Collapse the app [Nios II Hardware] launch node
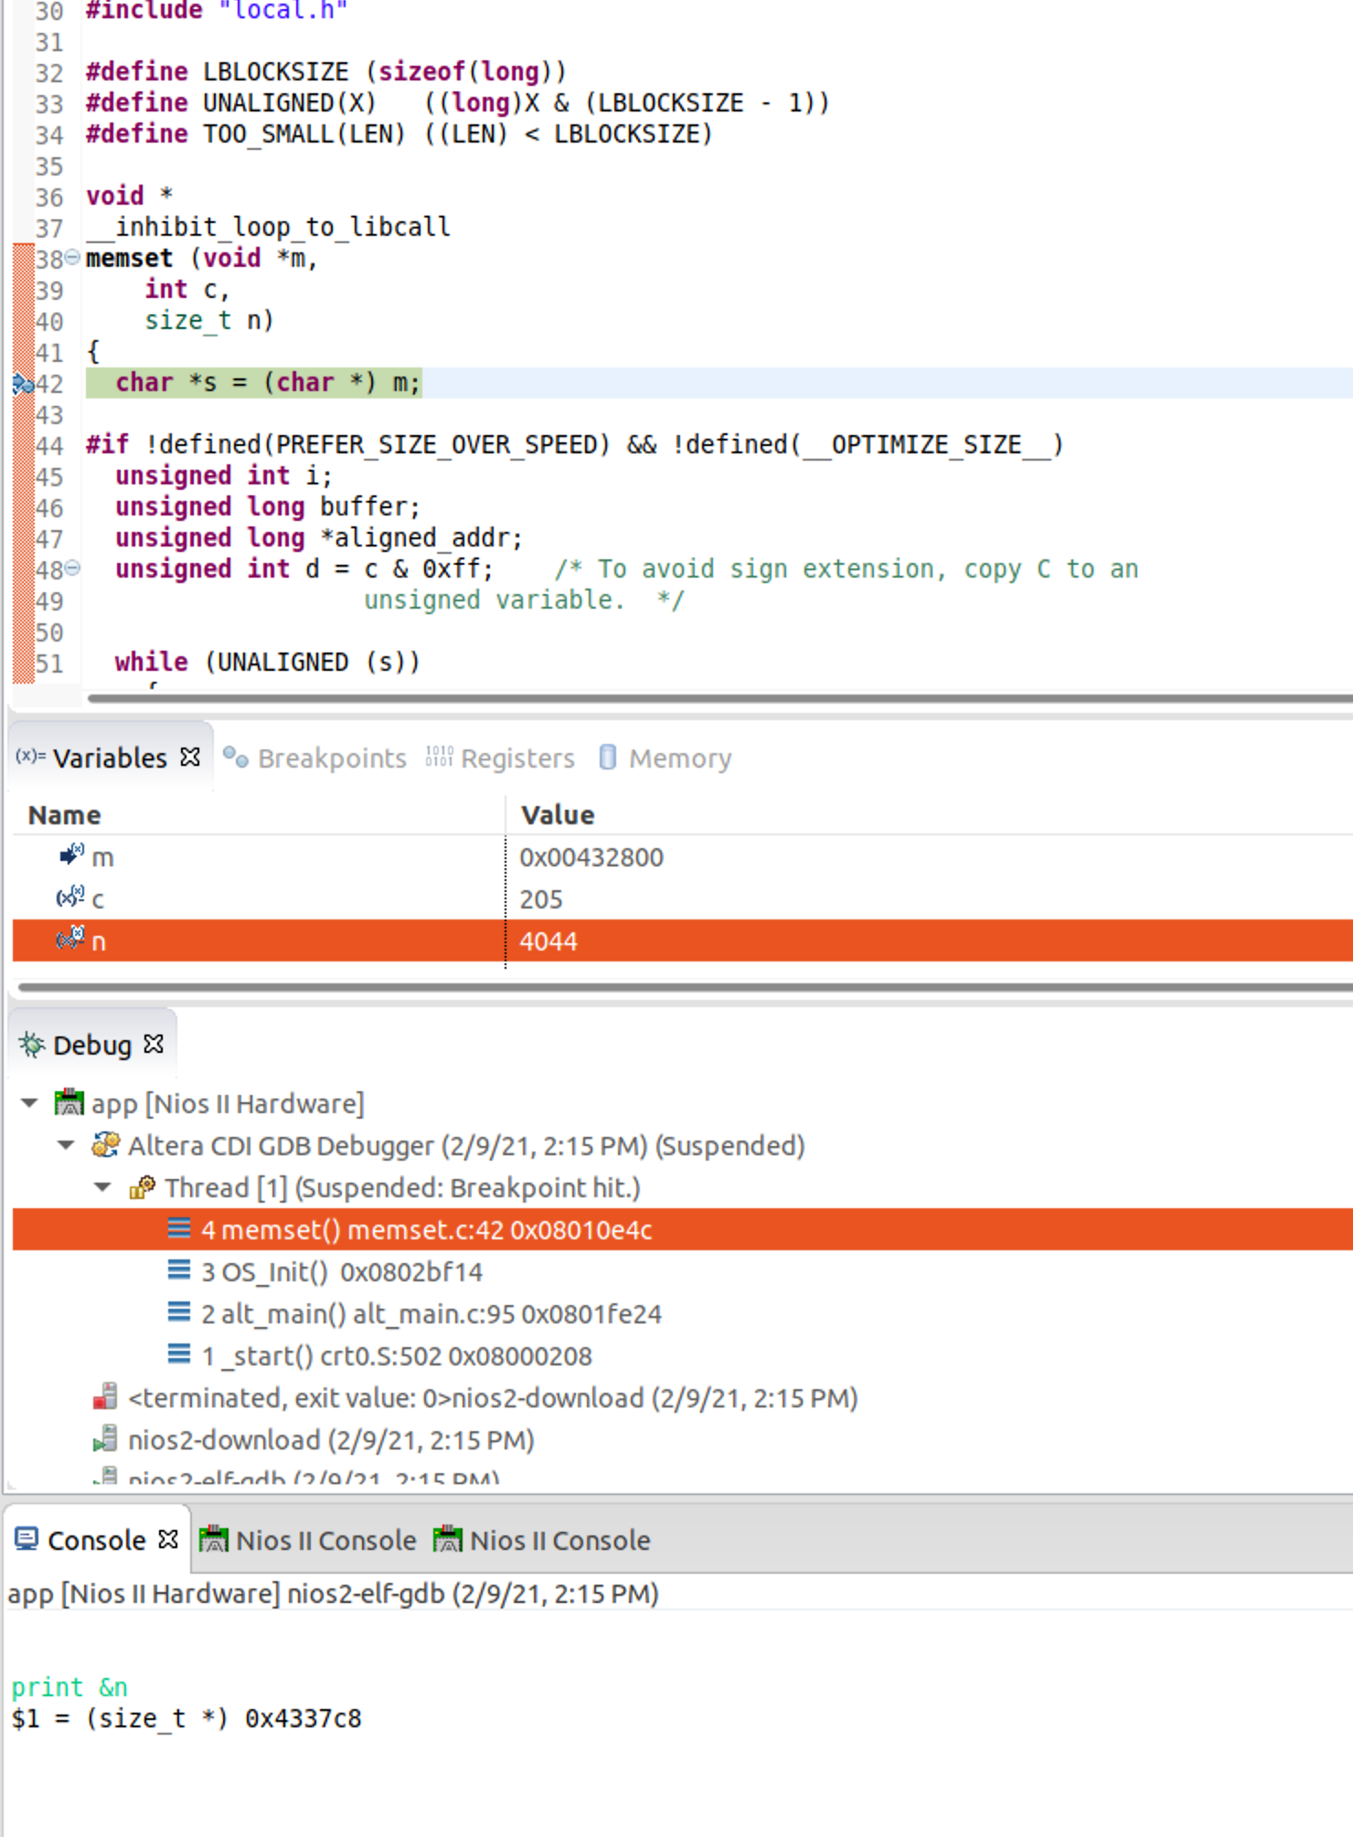The width and height of the screenshot is (1353, 1837). pyautogui.click(x=29, y=1103)
